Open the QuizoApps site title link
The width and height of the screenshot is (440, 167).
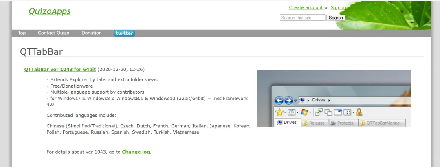49,11
